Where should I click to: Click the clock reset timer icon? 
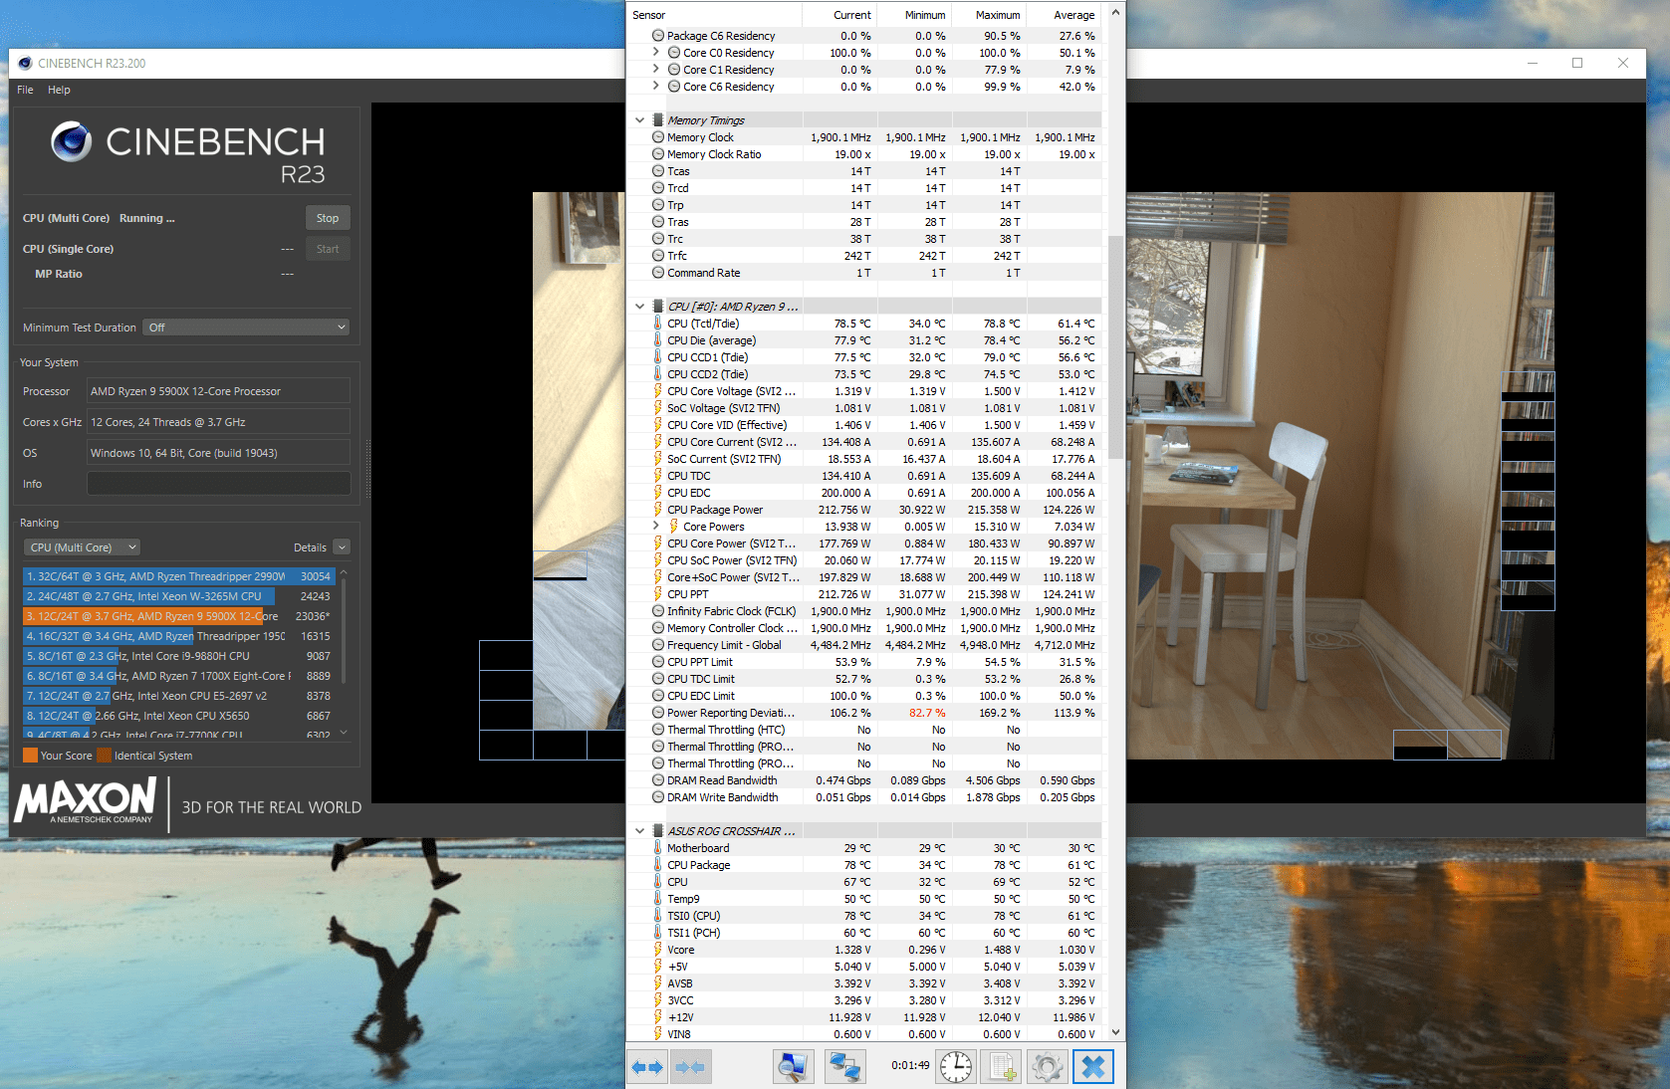pos(956,1067)
